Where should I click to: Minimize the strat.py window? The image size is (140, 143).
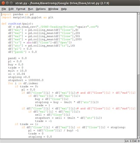pos(7,3)
